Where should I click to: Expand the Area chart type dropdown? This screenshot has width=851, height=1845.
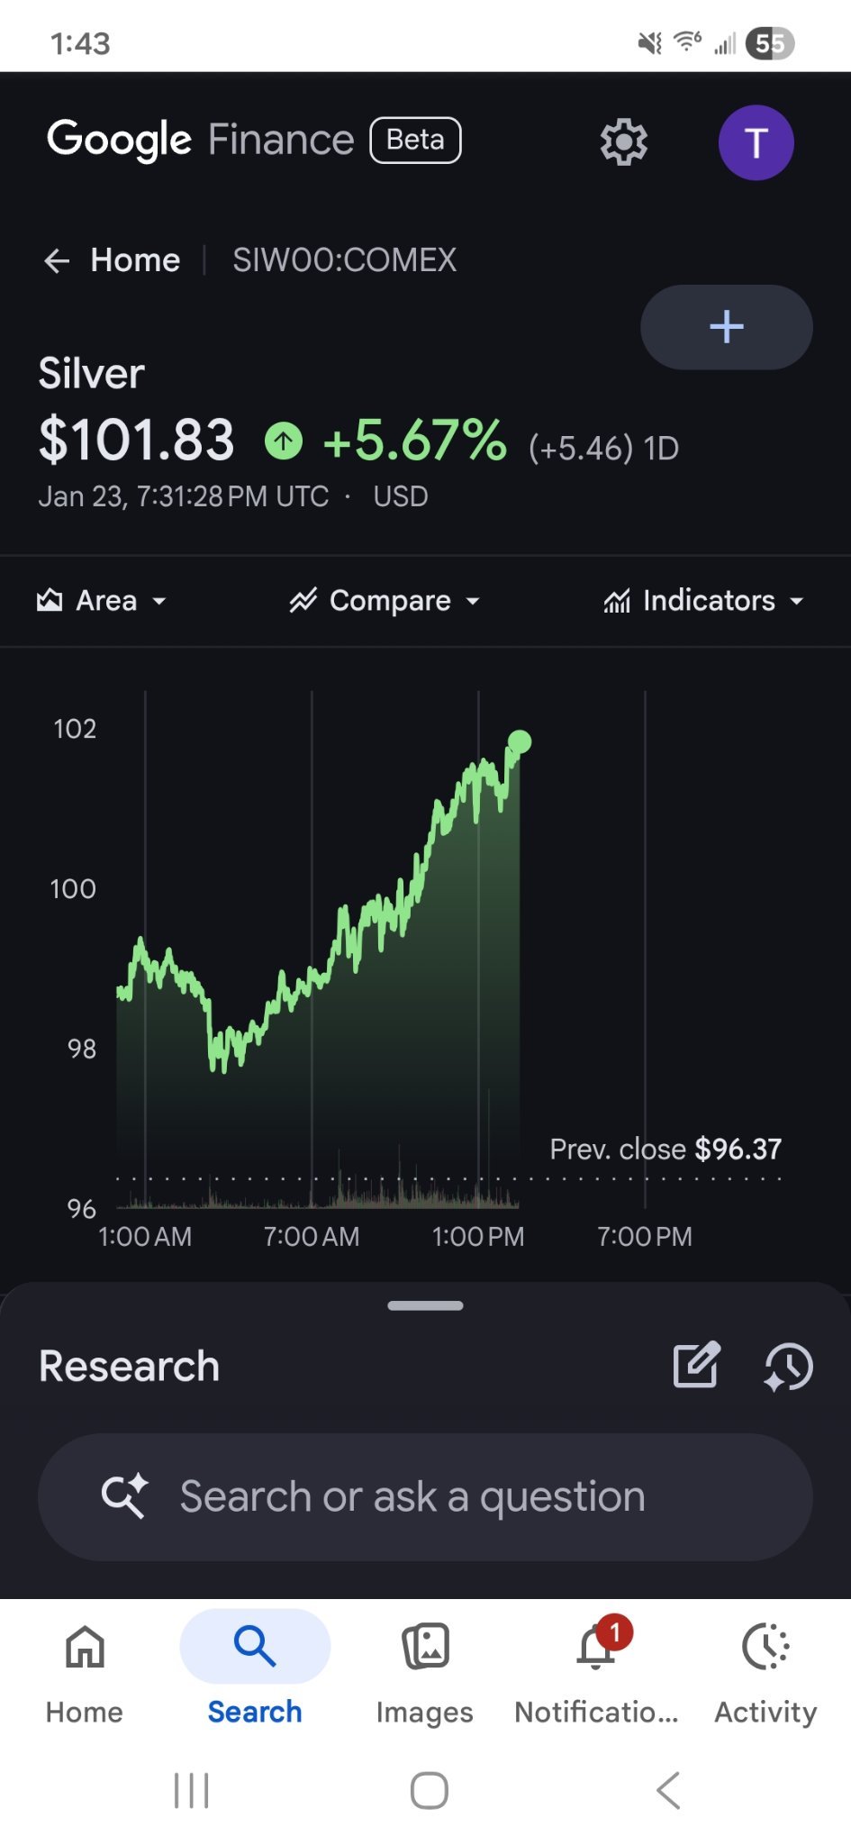(102, 601)
